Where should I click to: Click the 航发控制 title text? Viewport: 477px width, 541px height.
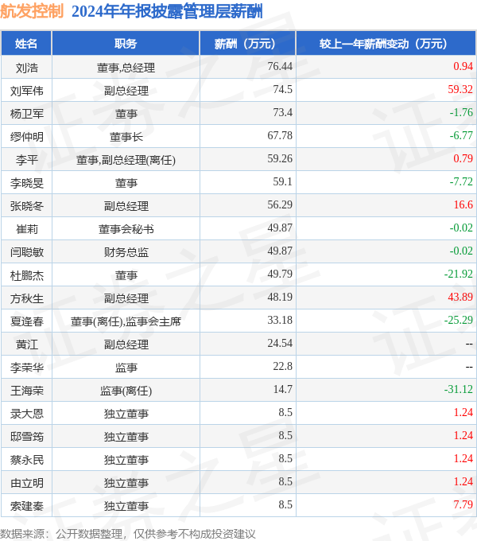click(32, 11)
